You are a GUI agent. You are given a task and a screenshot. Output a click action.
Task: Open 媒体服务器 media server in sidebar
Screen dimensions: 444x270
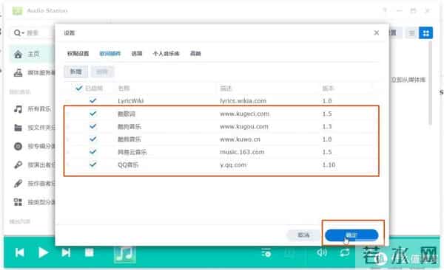33,73
